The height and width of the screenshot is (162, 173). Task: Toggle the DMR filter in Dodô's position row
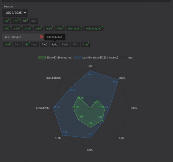15,21
